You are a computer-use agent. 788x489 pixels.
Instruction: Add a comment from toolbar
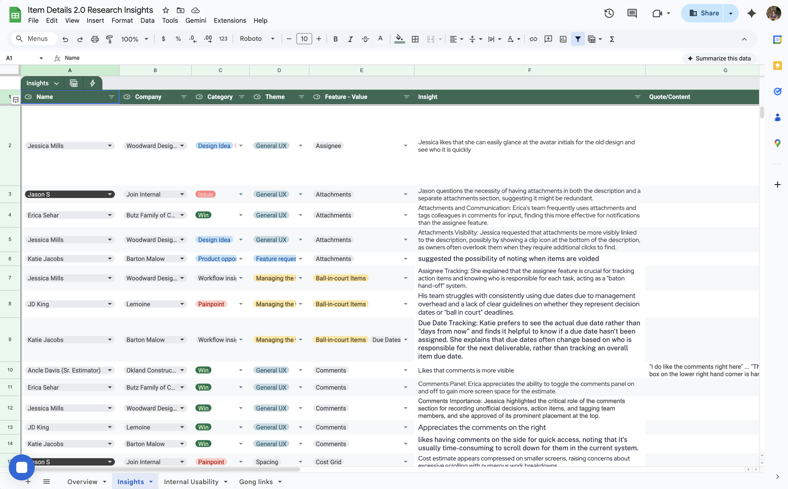point(548,39)
